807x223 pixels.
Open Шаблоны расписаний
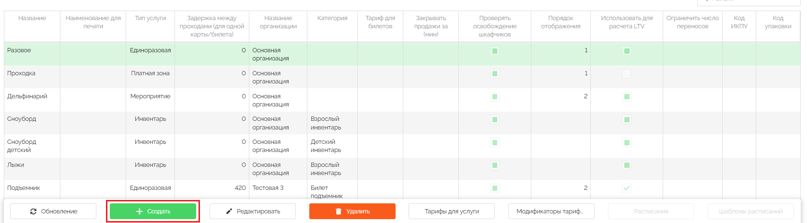coord(750,211)
